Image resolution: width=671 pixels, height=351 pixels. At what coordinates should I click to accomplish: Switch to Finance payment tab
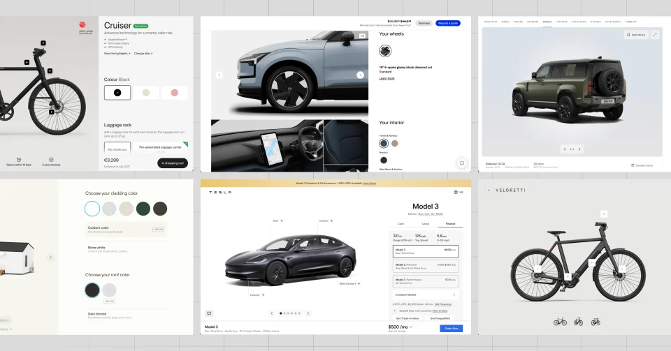450,224
